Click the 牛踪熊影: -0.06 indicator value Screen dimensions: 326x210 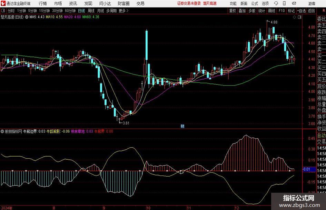click(x=58, y=131)
